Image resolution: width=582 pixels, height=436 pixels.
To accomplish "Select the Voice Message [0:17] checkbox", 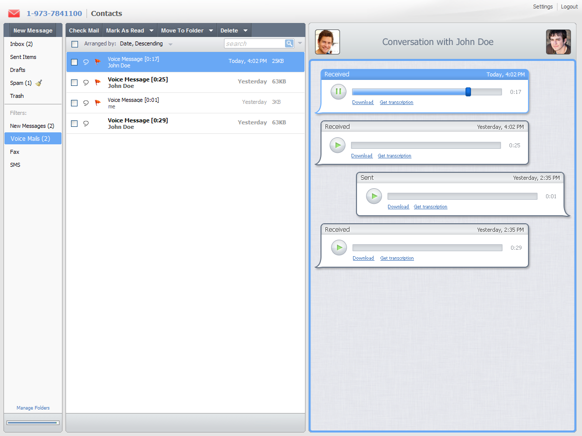I will [x=74, y=62].
